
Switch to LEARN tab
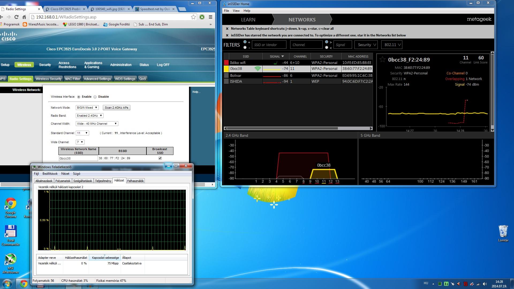coord(248,20)
